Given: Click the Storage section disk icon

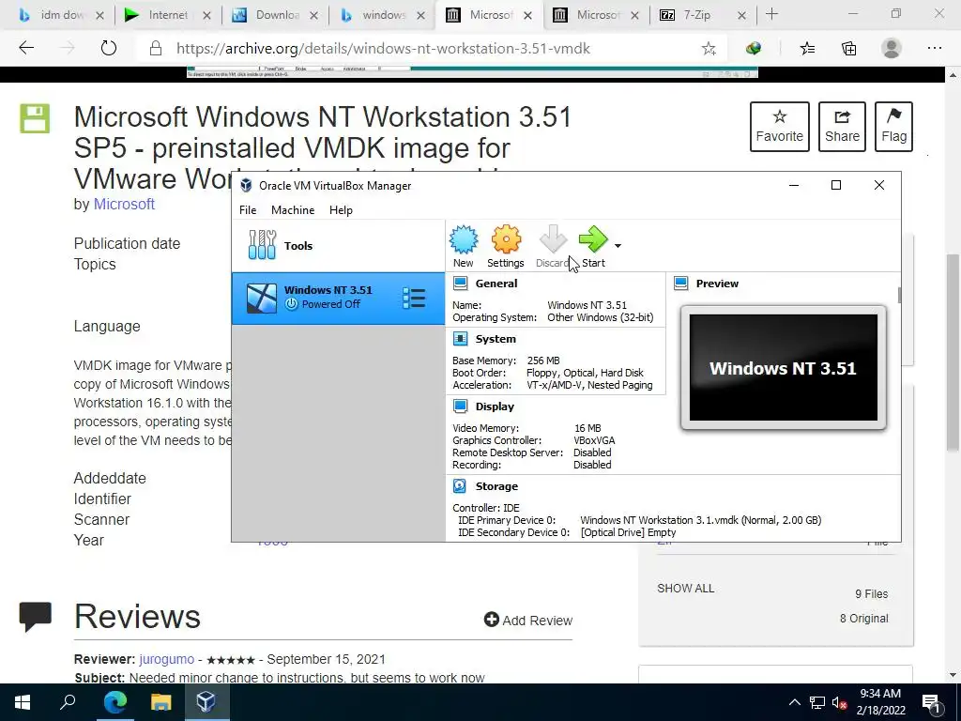Looking at the screenshot, I should coord(460,485).
